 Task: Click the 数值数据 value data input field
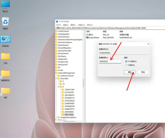[110, 61]
